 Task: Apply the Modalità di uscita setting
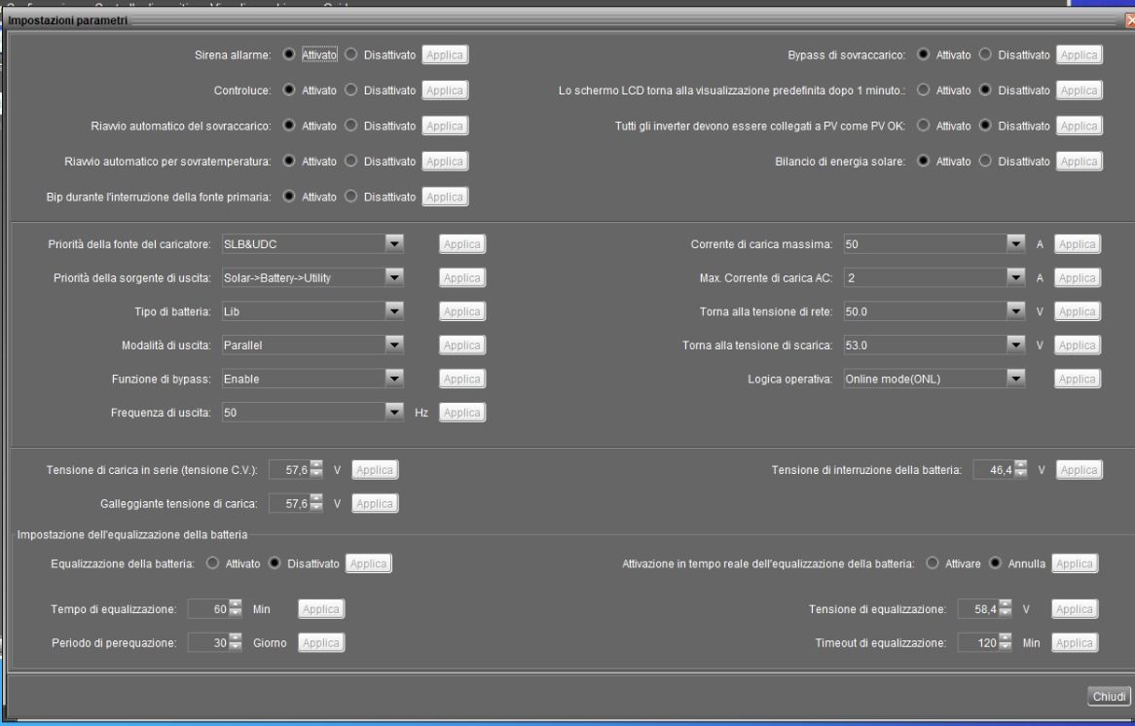click(x=462, y=345)
